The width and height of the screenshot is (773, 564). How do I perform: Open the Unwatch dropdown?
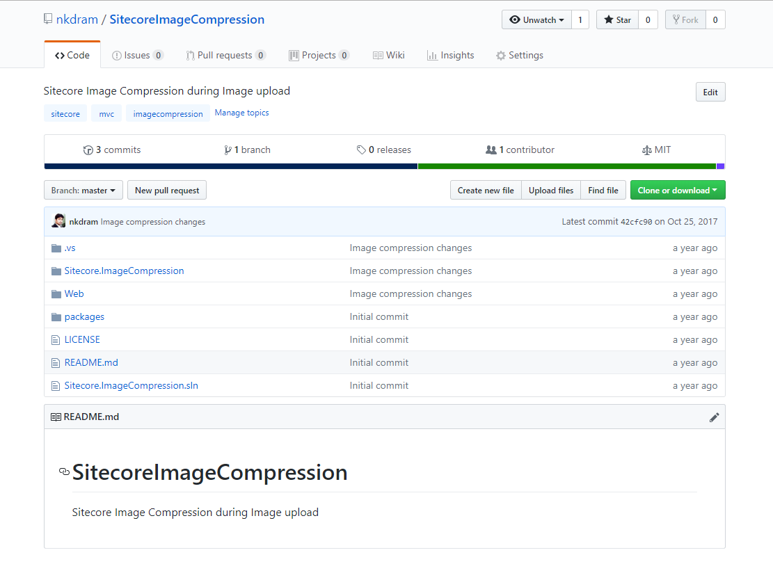coord(537,19)
